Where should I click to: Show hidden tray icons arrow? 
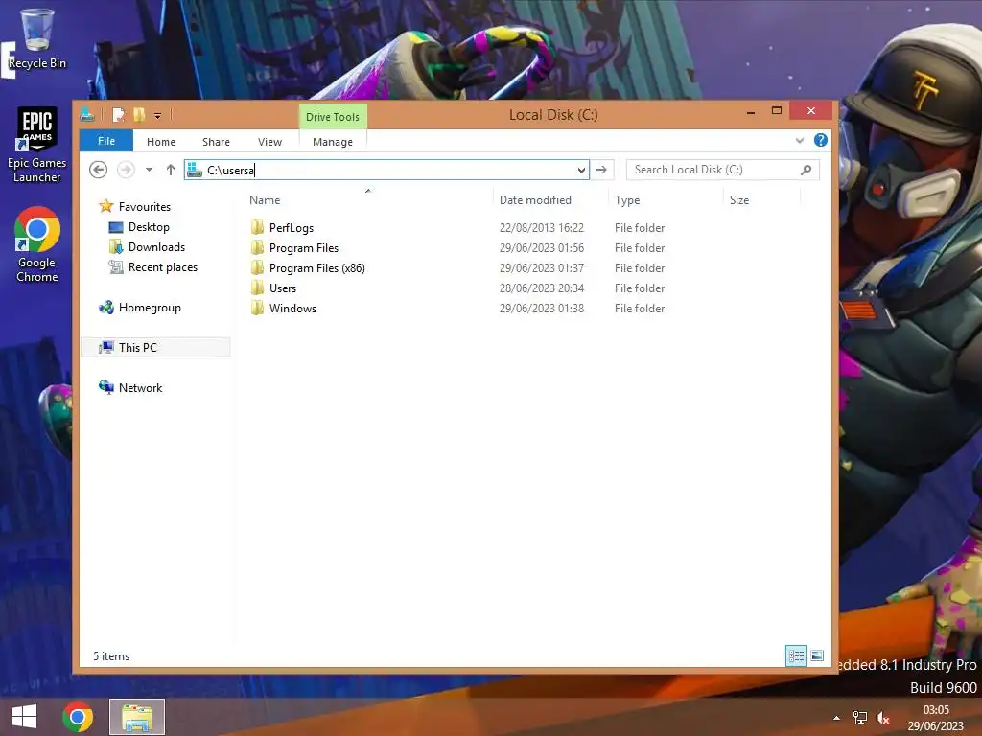point(836,718)
